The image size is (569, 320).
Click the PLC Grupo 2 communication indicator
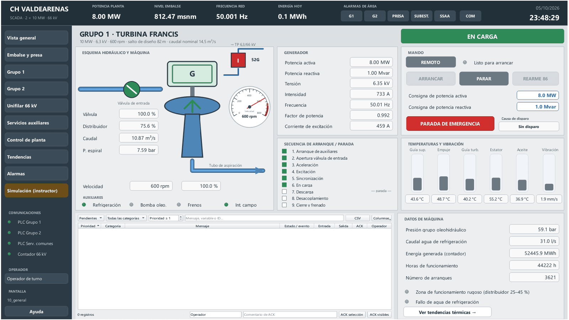tap(9, 233)
